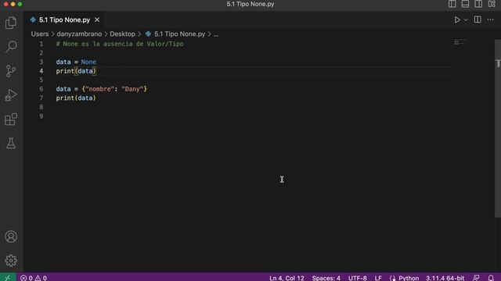Toggle the secondary side bar layout icon
Viewport: 501px width, 281px height.
(x=478, y=4)
